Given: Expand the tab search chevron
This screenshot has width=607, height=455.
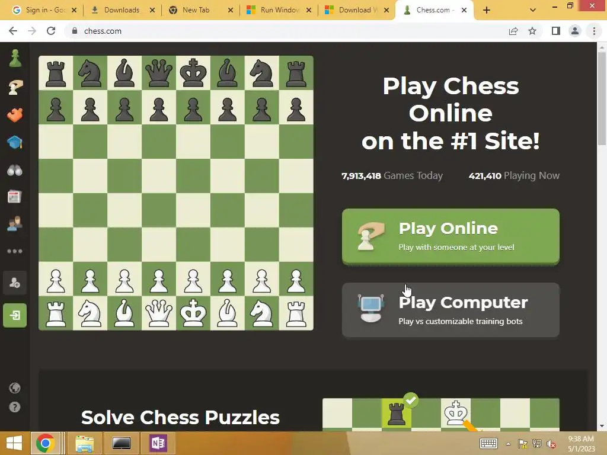Looking at the screenshot, I should click(533, 10).
